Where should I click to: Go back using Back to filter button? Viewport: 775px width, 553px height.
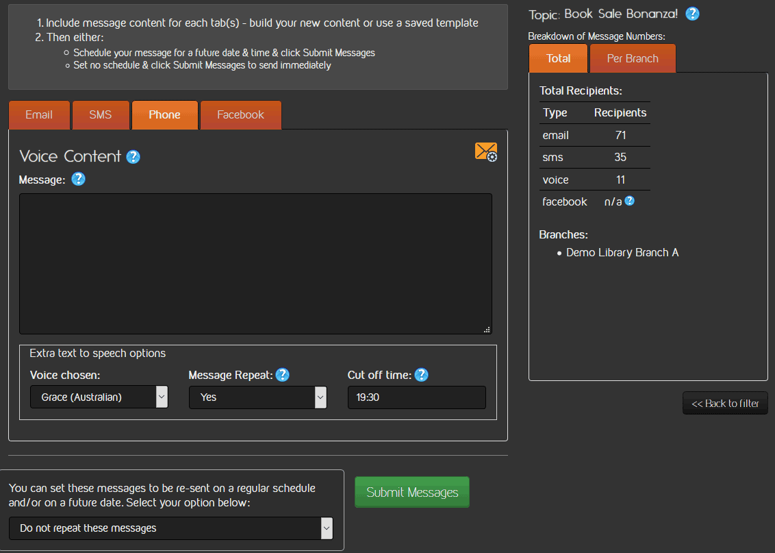[x=725, y=404]
